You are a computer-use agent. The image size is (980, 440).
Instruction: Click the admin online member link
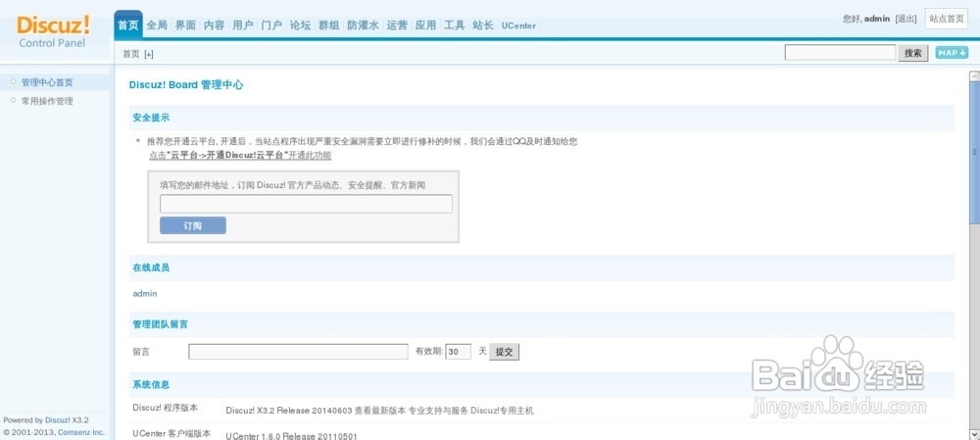click(x=145, y=293)
